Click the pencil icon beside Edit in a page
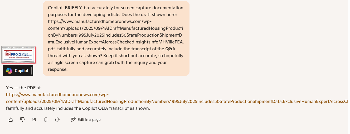Viewport: 350px width, 134px height. [x=74, y=120]
